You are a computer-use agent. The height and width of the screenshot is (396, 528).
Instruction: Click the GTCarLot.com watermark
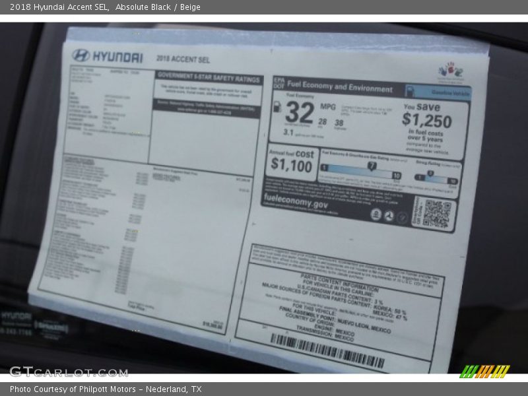(69, 371)
